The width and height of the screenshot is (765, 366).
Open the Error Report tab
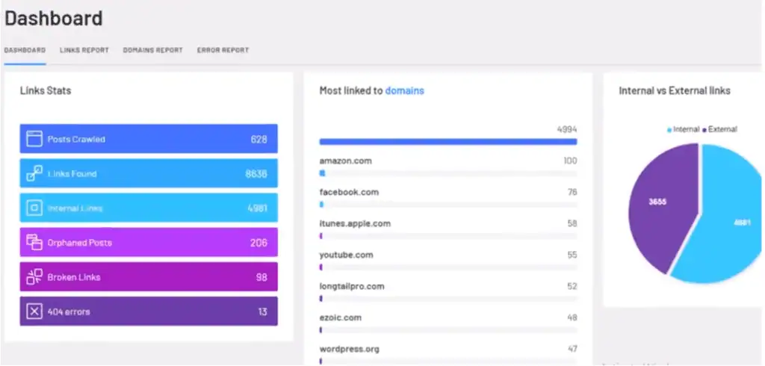point(223,50)
